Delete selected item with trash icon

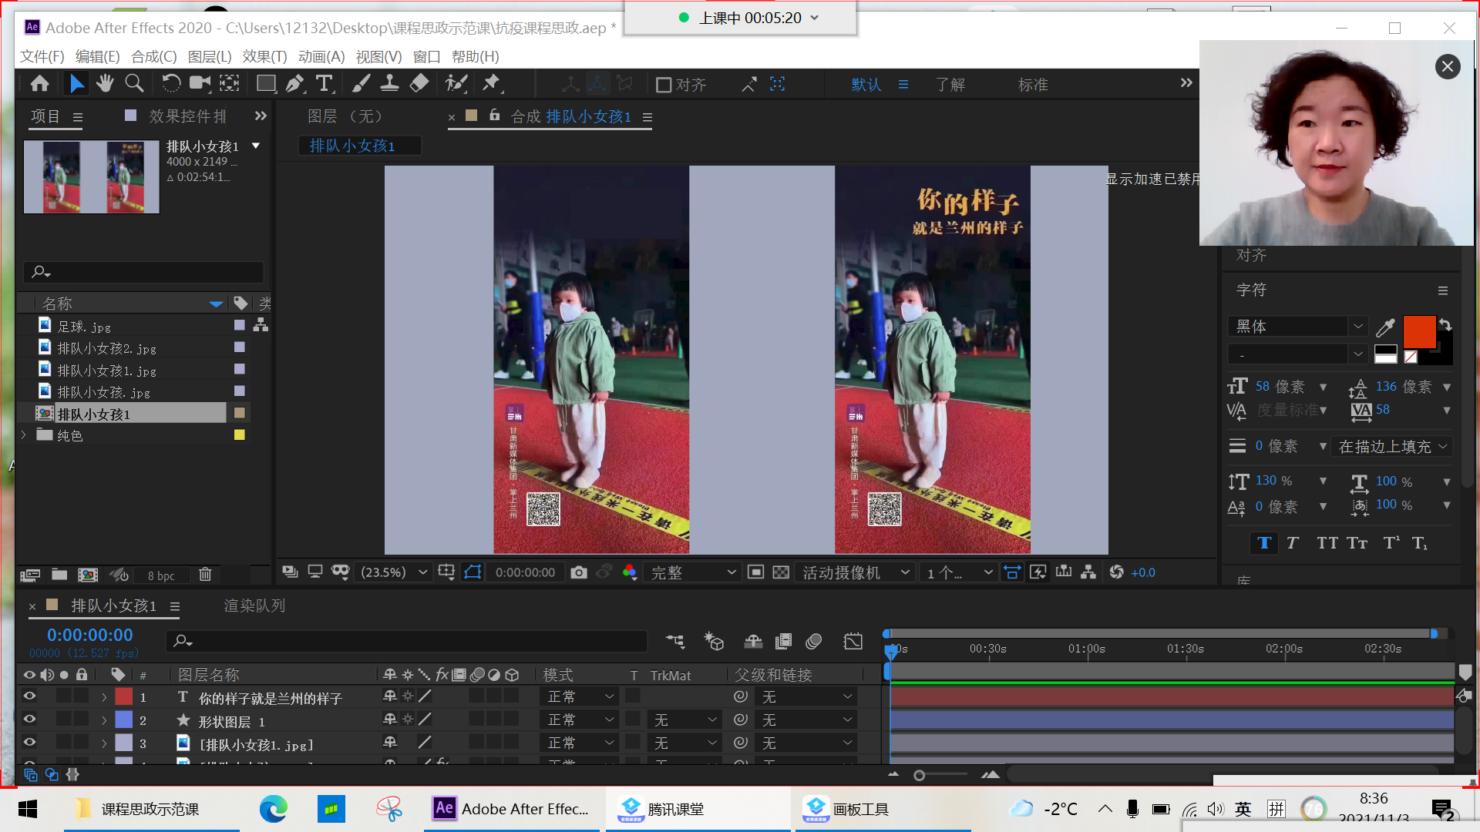point(205,575)
